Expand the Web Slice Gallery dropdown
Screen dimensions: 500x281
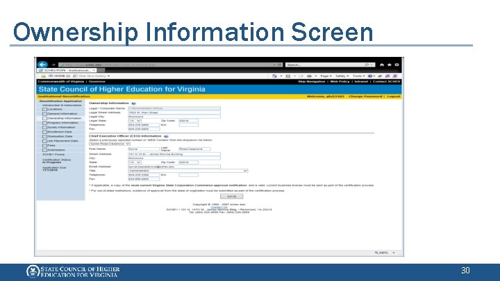[x=109, y=76]
